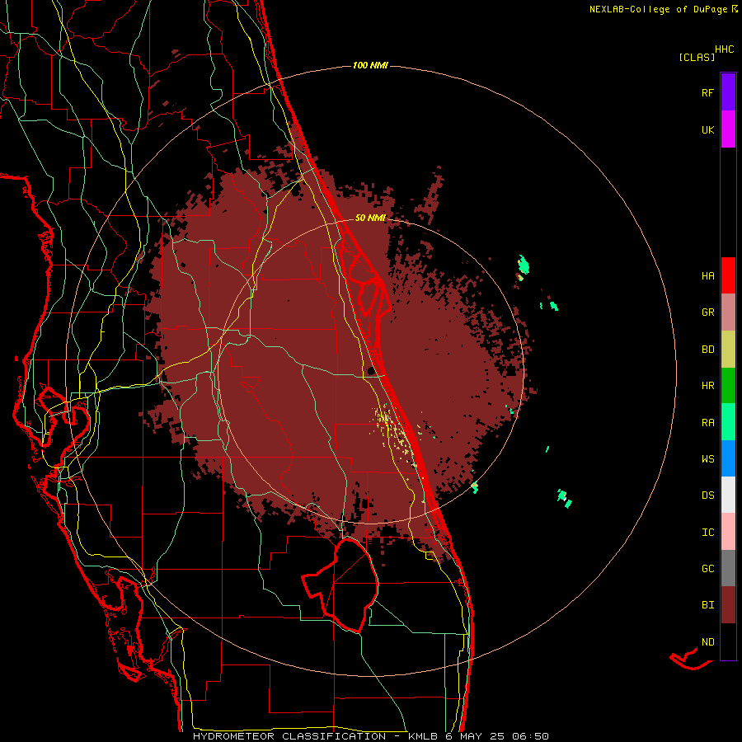This screenshot has height=742, width=742.
Task: Click the RA legend label
Action: [707, 423]
